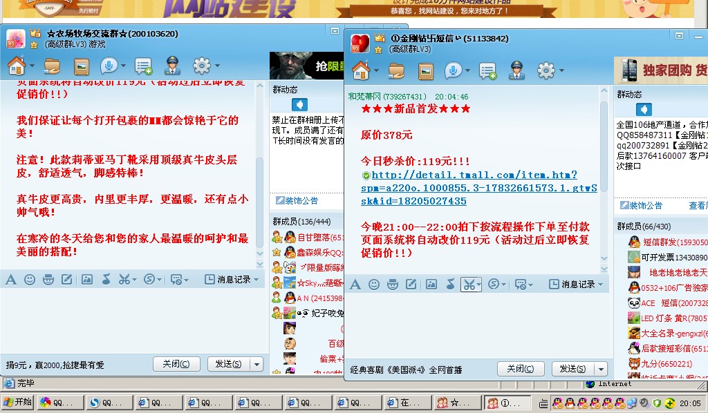Click 装饰公告 in 金刚钻乐短信 window
Screen dimensions: 708x413
[641, 206]
